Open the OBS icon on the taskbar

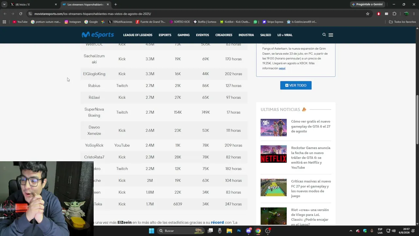tap(268, 231)
